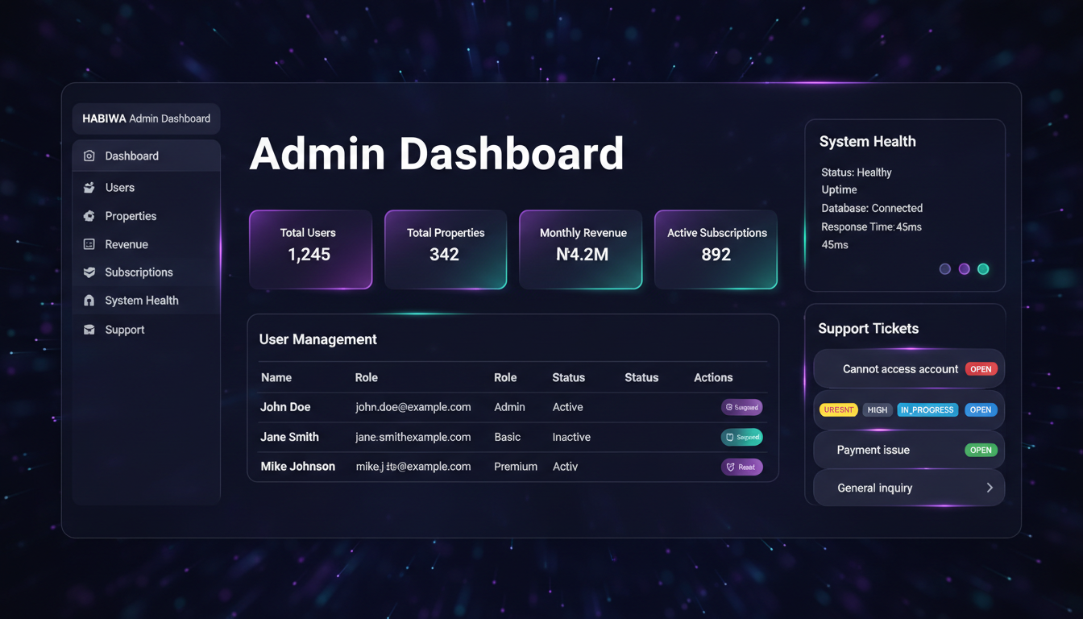The width and height of the screenshot is (1083, 619).
Task: Click the green health indicator dot
Action: [983, 268]
